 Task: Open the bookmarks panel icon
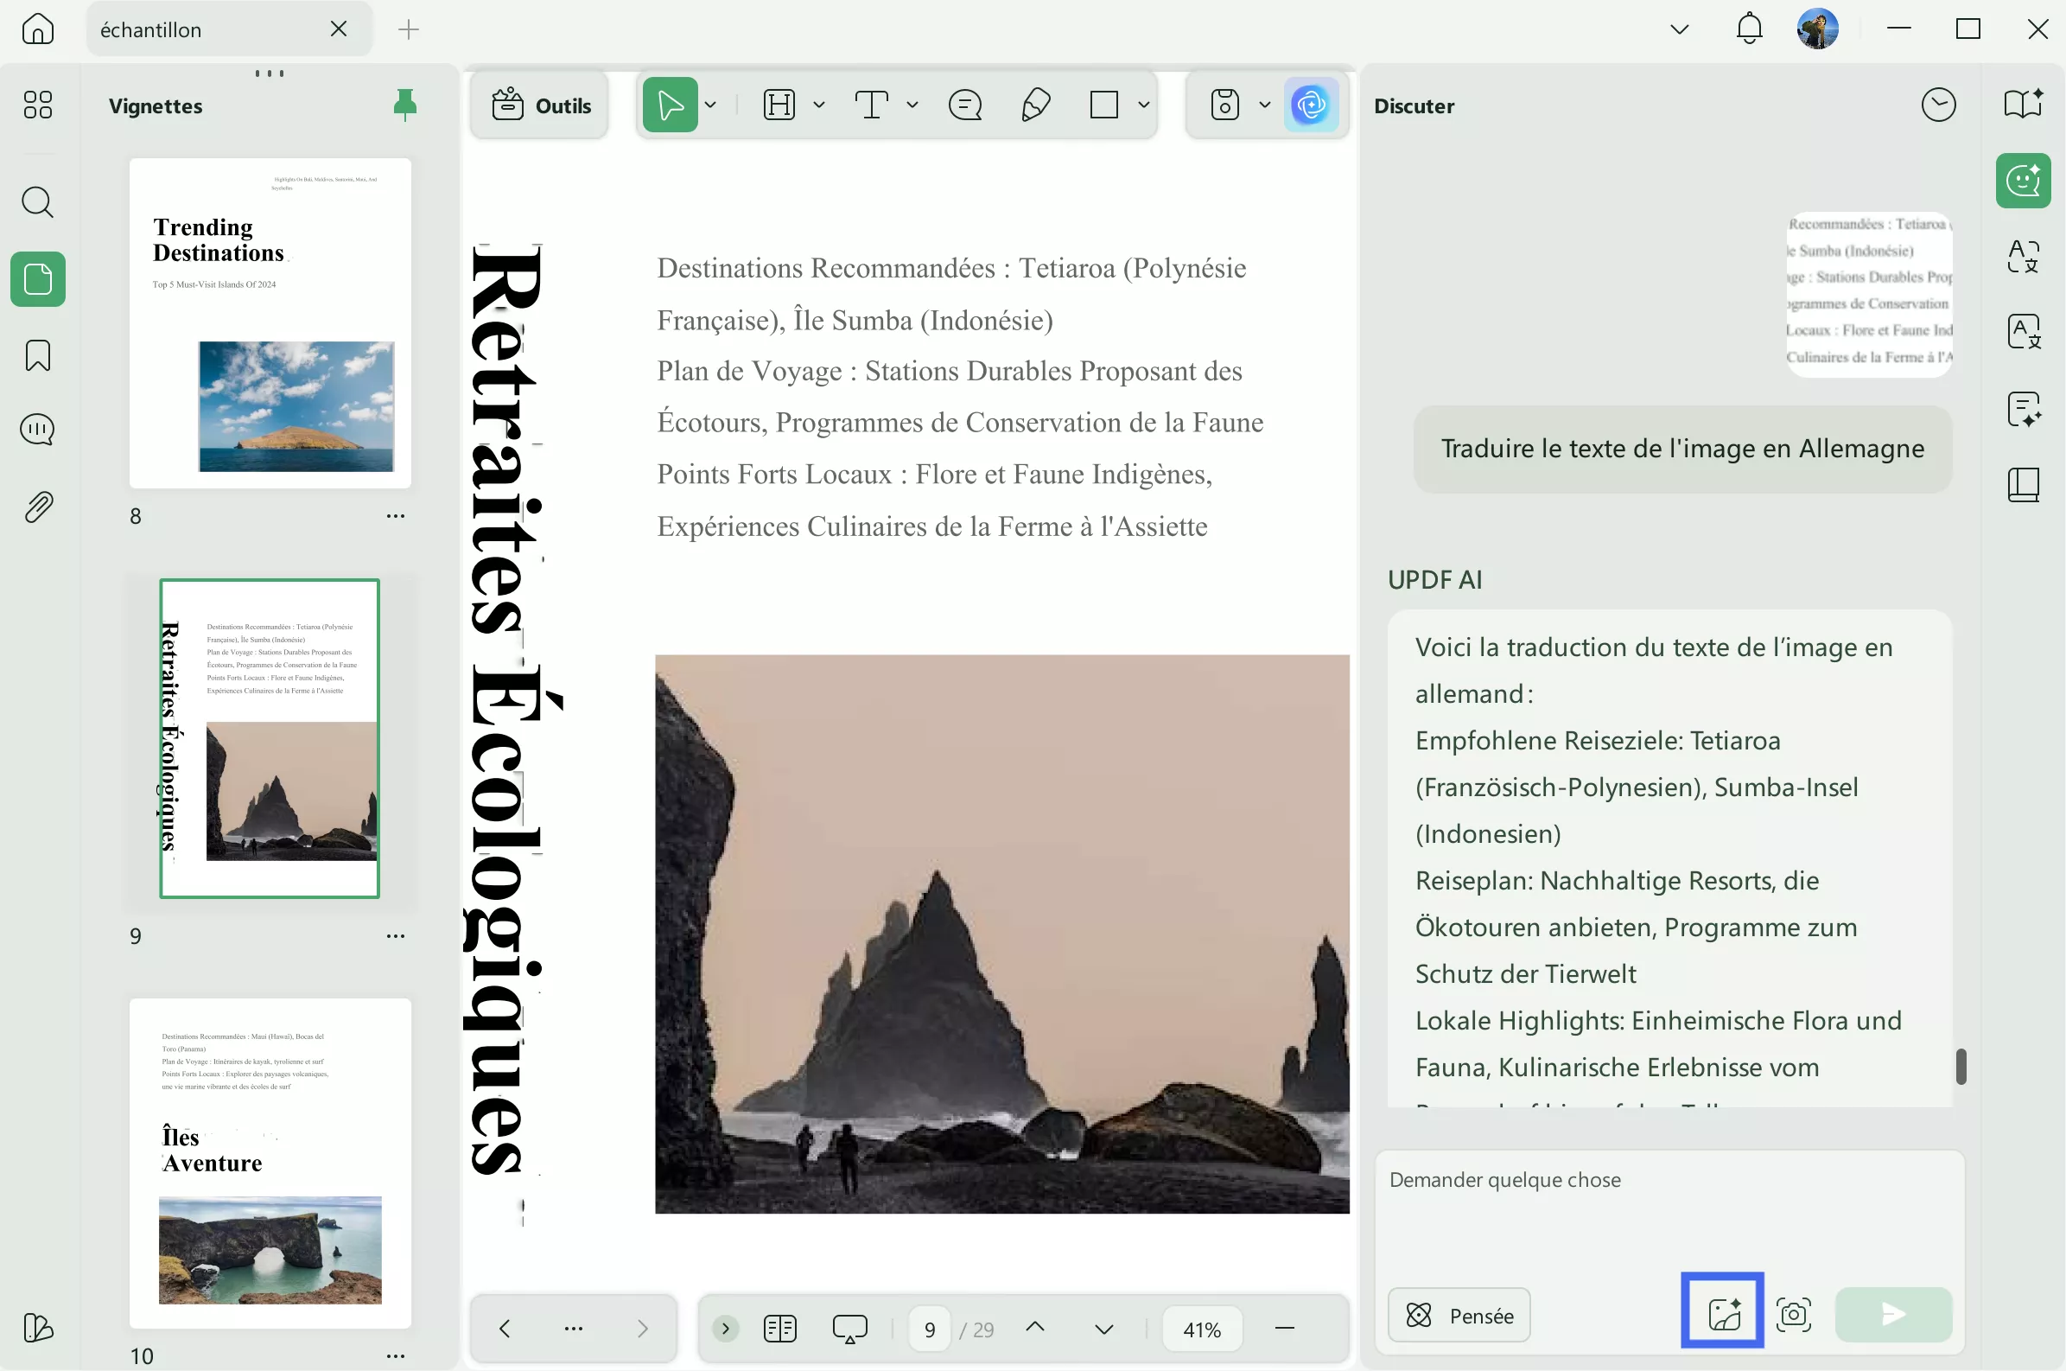tap(37, 356)
